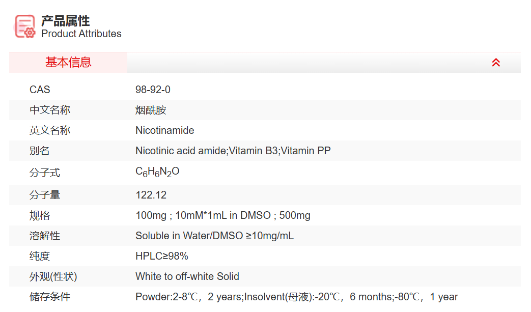Click the molecular formula C6H6N2O
The width and height of the screenshot is (531, 312).
coord(157,172)
